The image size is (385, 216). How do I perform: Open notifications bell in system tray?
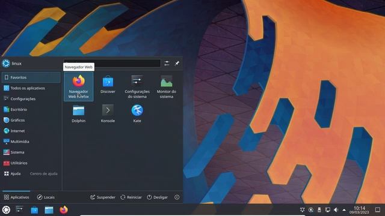(x=302, y=210)
